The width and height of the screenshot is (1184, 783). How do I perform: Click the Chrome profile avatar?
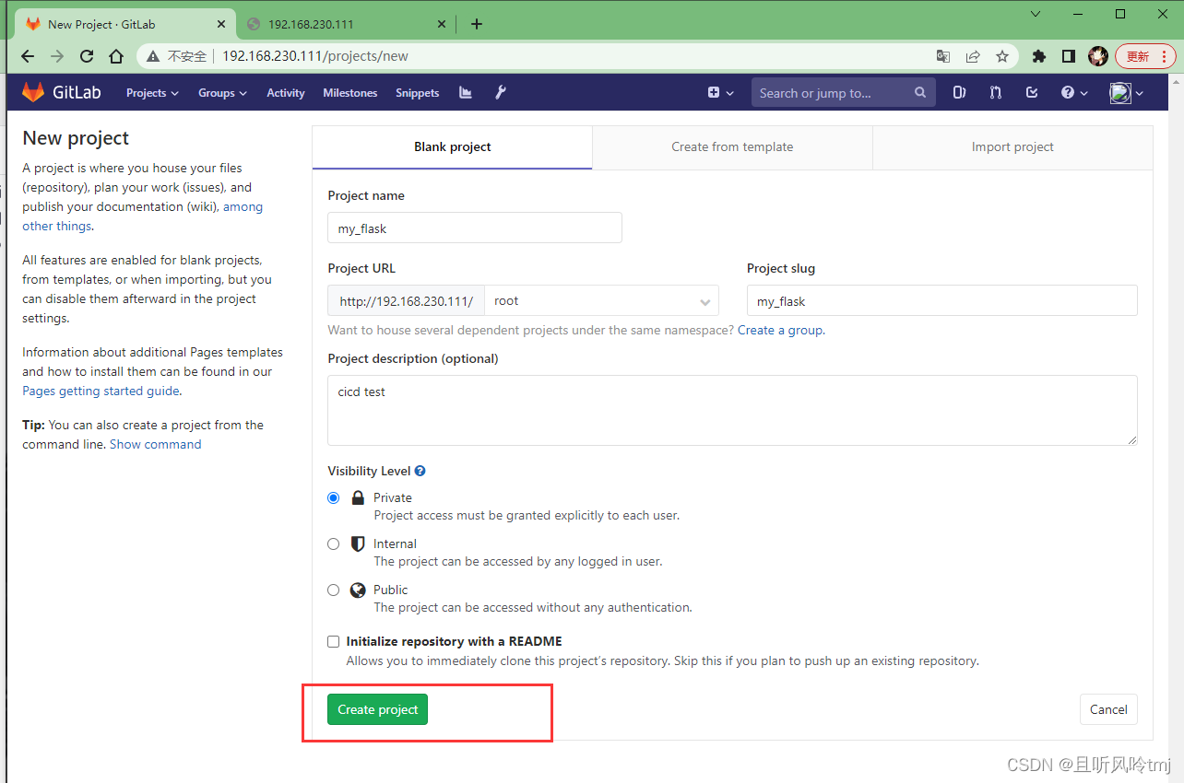point(1098,56)
